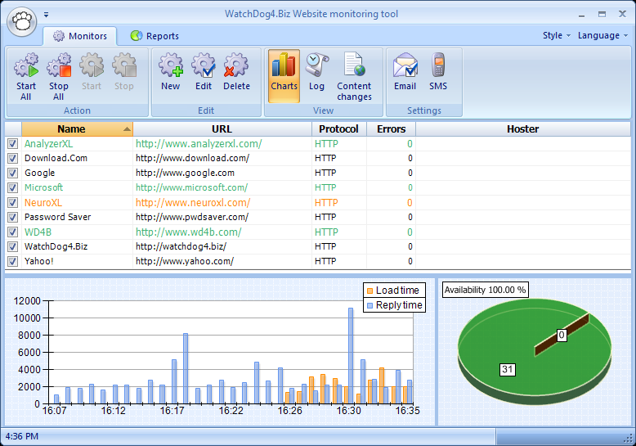
Task: Click the paw application menu button
Action: click(22, 21)
